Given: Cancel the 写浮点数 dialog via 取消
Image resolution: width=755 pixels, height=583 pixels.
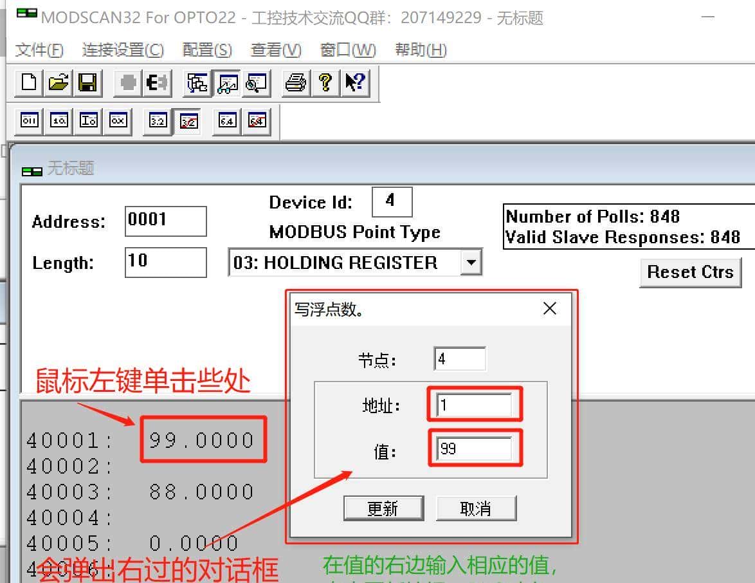Looking at the screenshot, I should coord(476,508).
